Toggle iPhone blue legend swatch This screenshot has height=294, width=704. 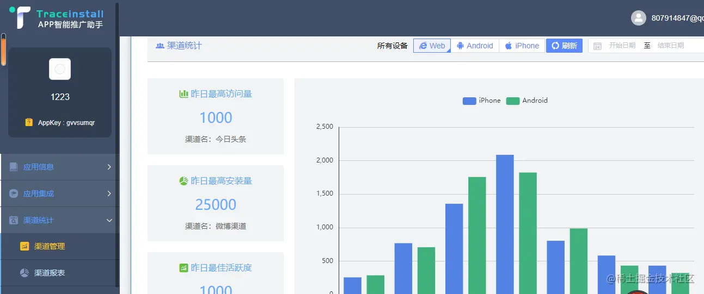[469, 101]
